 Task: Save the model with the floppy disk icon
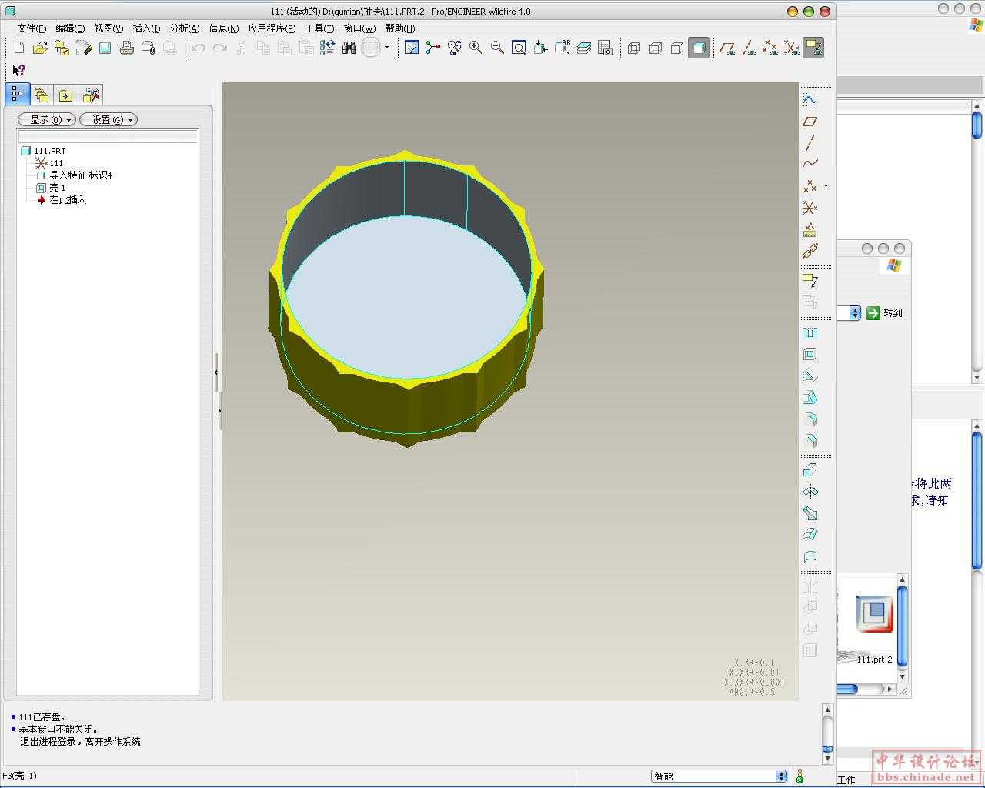tap(105, 48)
